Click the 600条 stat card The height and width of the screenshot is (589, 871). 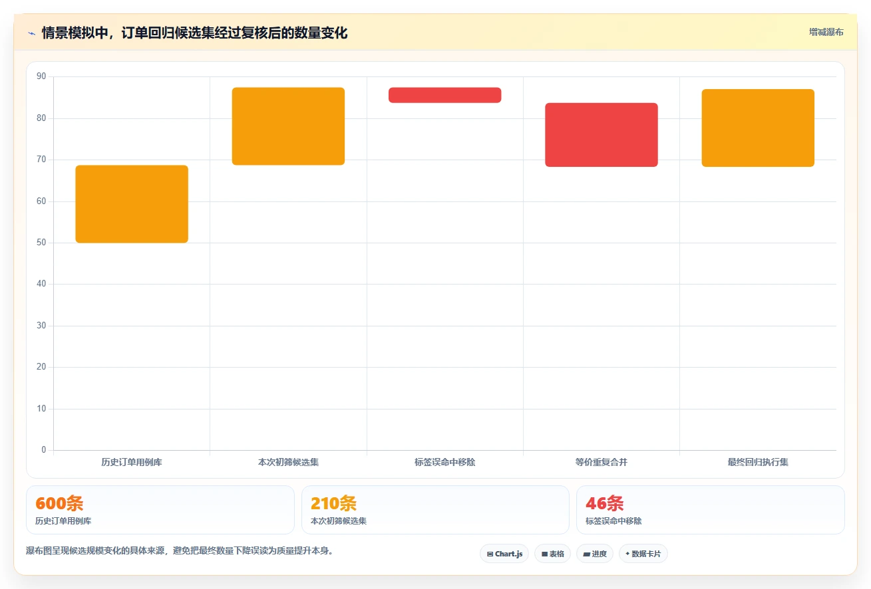tap(160, 510)
